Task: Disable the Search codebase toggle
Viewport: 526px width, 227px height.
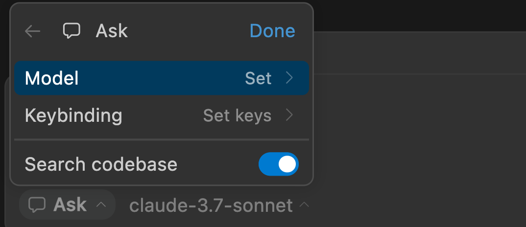Action: coord(278,164)
